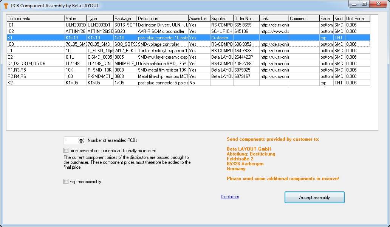Decrease number of assembled PCBs
This screenshot has width=390, height=227.
(81, 142)
